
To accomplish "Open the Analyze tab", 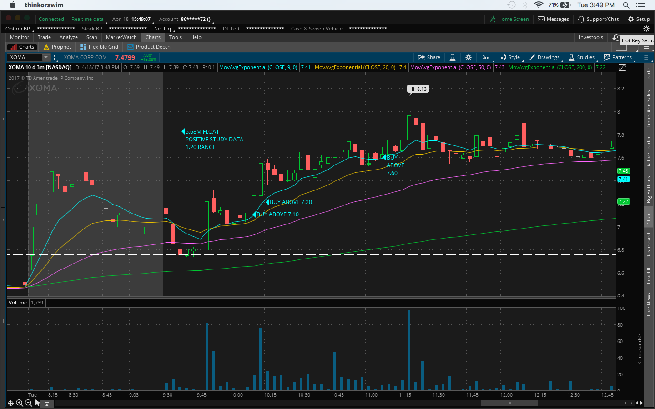I will tap(69, 37).
